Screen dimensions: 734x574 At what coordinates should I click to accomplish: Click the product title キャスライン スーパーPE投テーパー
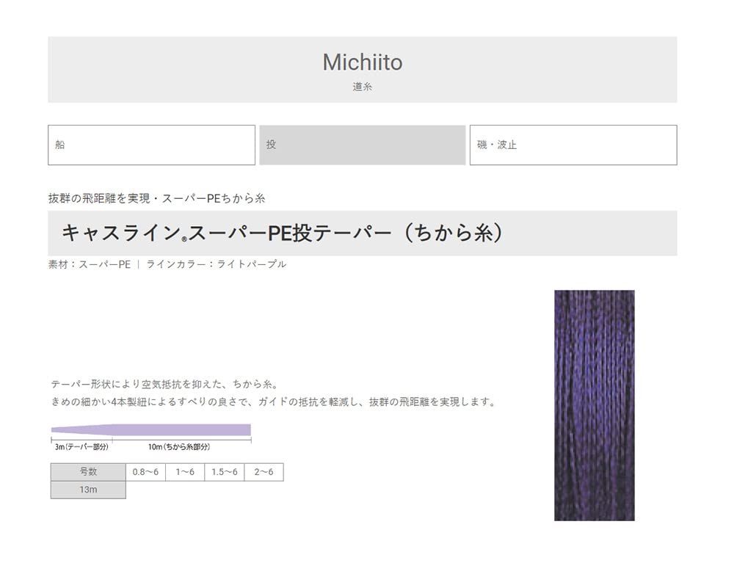tap(283, 233)
